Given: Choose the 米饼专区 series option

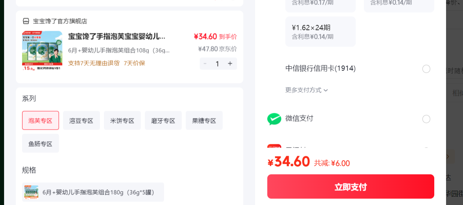Looking at the screenshot, I should coord(122,121).
